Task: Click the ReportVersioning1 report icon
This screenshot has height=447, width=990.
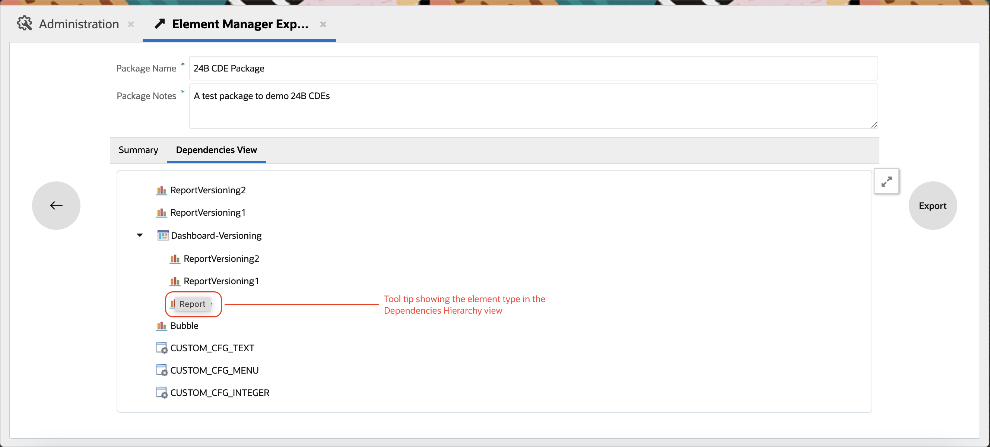Action: coord(160,212)
